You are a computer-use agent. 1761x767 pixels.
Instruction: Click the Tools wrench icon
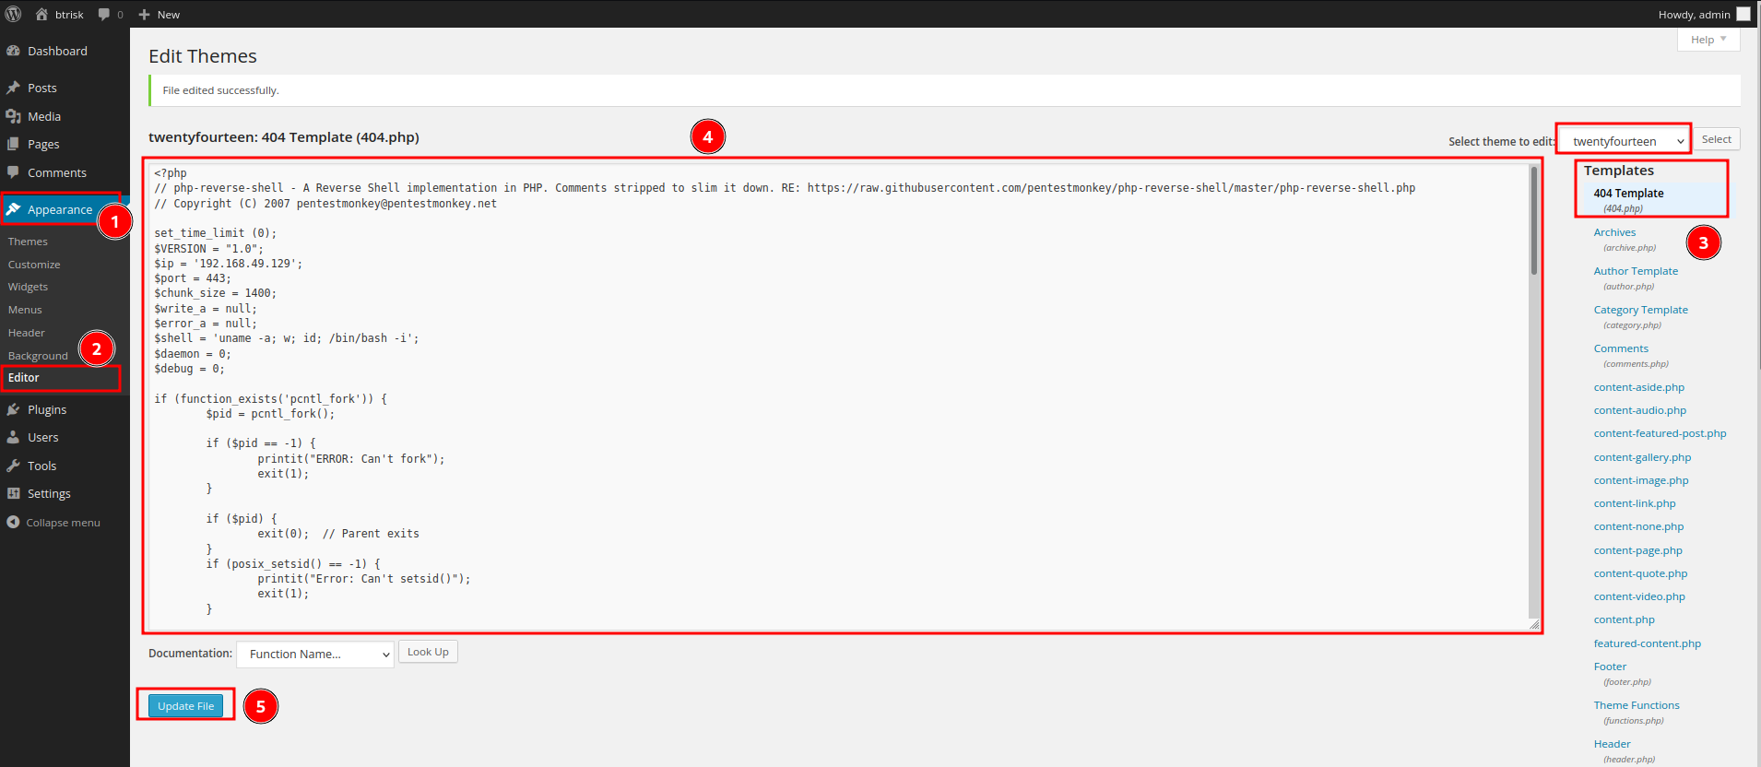click(14, 466)
